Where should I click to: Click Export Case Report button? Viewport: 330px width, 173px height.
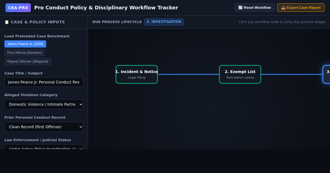coord(301,7)
